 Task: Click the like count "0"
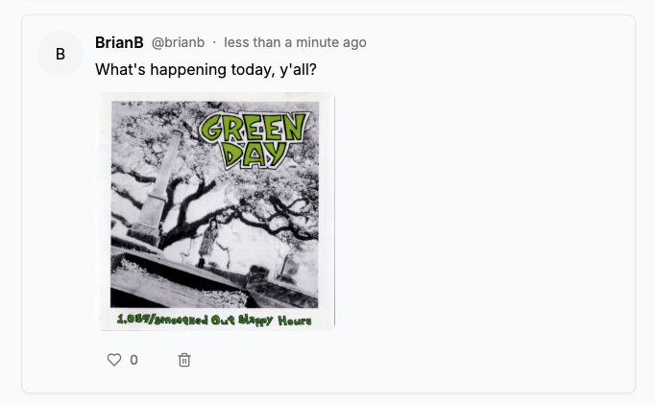[x=133, y=360]
